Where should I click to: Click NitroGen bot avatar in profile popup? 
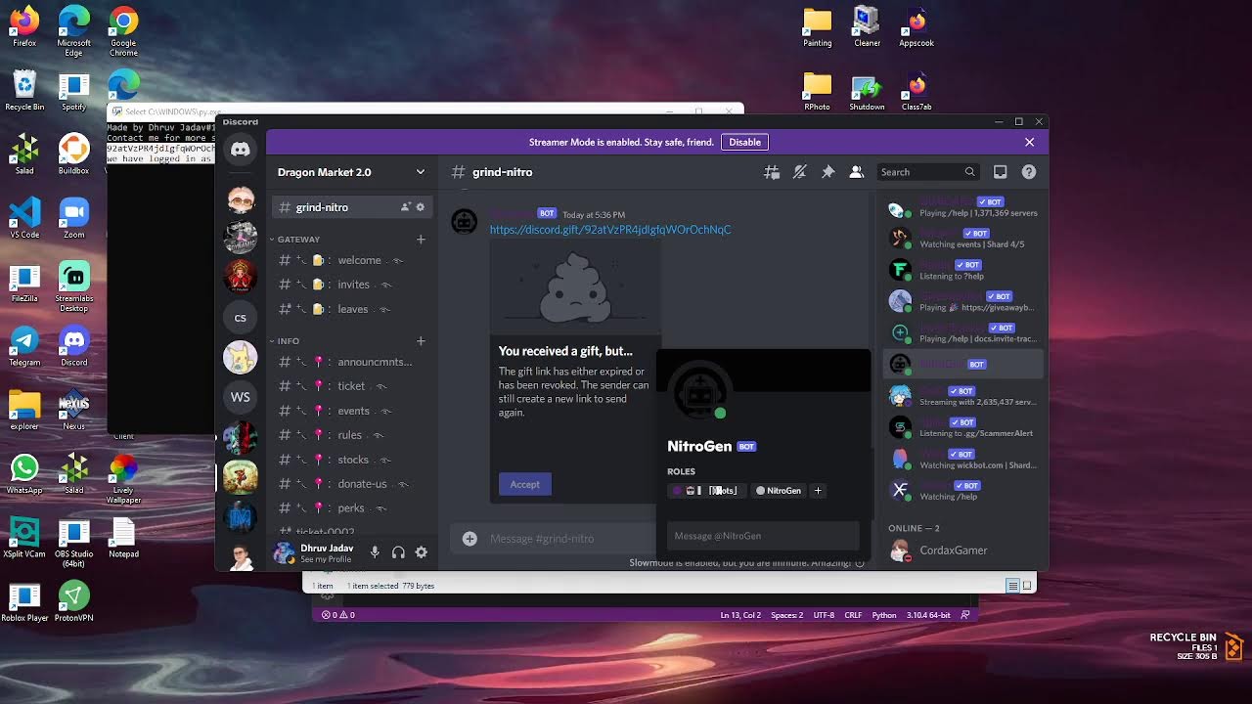point(701,392)
